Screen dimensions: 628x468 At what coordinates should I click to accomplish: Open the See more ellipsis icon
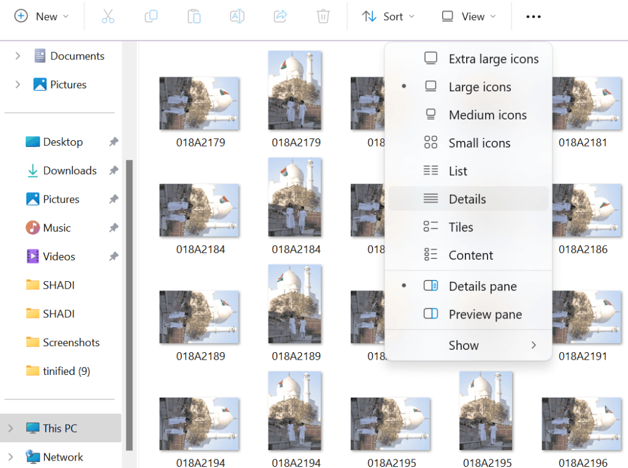pos(533,17)
